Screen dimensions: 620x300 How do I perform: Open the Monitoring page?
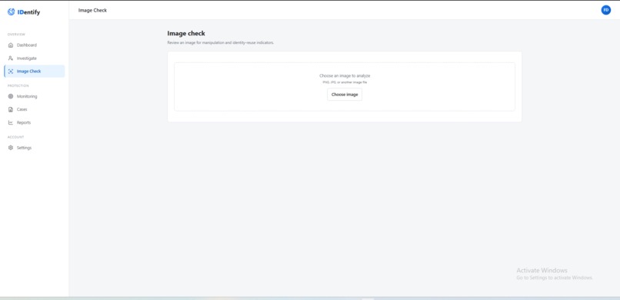pos(35,96)
